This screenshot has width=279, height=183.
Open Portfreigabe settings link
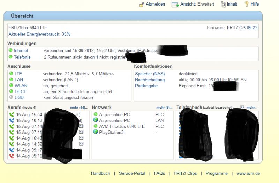coord(146,86)
